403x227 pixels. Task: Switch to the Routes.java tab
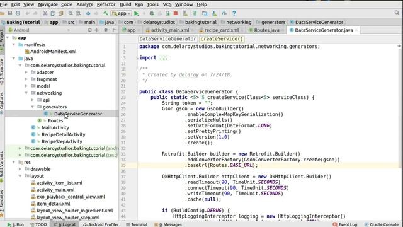click(266, 30)
